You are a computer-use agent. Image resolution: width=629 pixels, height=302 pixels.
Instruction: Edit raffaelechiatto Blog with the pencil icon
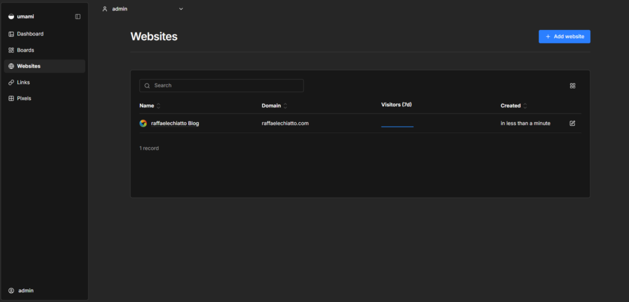572,123
